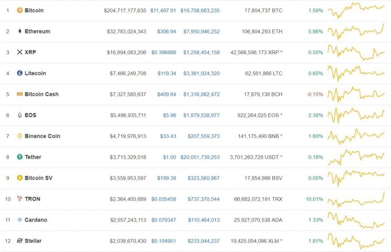Open the Cardano coin name link
This screenshot has width=391, height=252.
(36, 220)
